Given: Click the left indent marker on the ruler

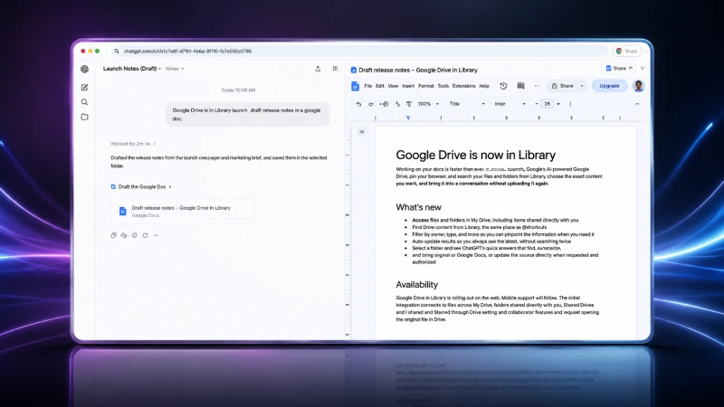Looking at the screenshot, I should click(408, 118).
